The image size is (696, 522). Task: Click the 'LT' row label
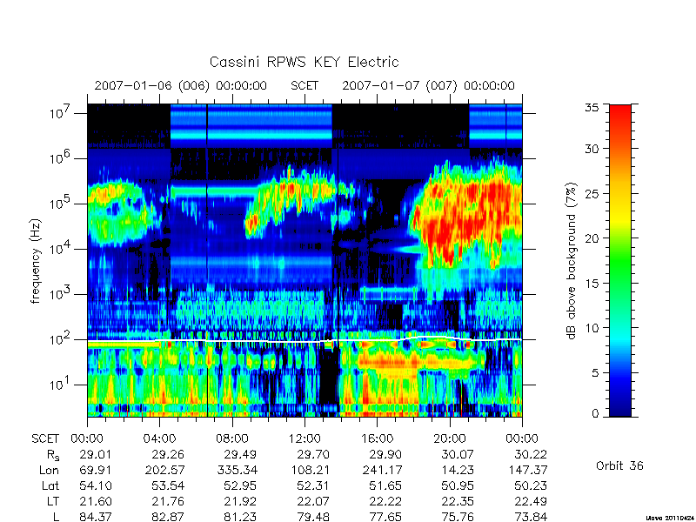pos(53,501)
